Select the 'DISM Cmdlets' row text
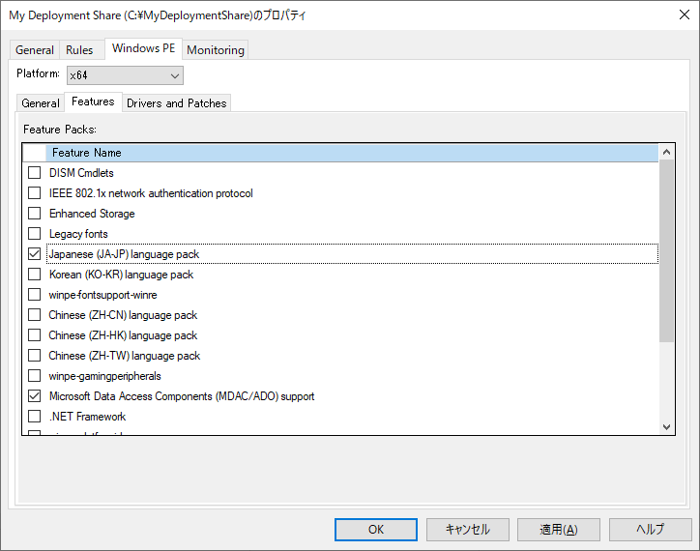Viewport: 700px width, 551px height. point(81,173)
